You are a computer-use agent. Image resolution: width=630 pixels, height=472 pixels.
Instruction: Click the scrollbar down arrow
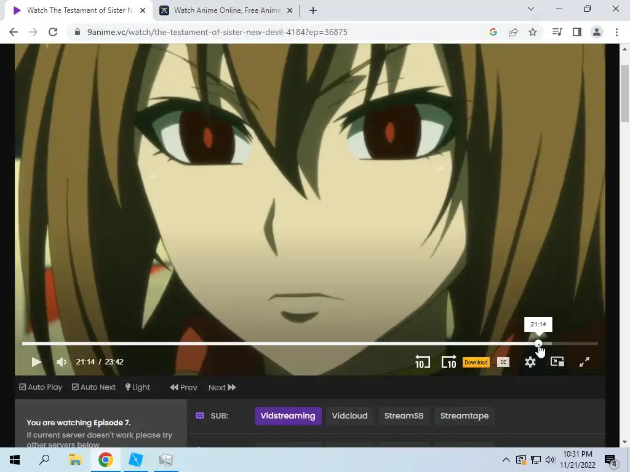tap(625, 442)
